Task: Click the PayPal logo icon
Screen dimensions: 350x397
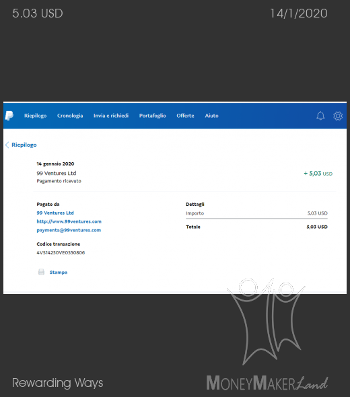Action: point(9,116)
